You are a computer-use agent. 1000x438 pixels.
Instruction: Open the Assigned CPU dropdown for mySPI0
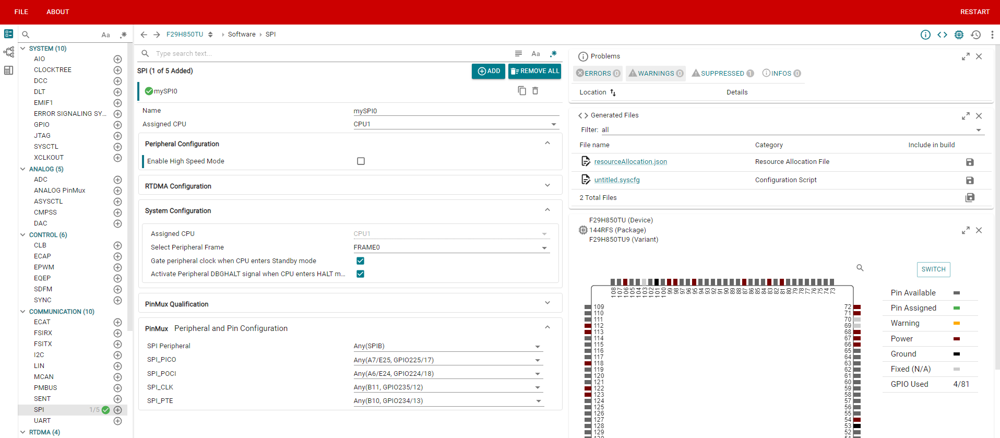[456, 124]
